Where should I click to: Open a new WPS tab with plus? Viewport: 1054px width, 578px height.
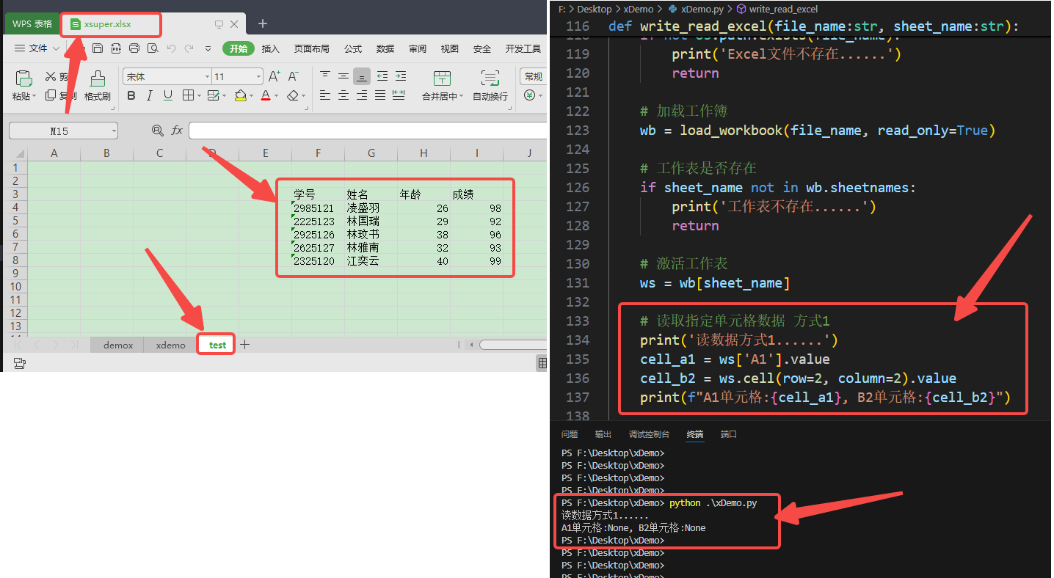coord(263,23)
